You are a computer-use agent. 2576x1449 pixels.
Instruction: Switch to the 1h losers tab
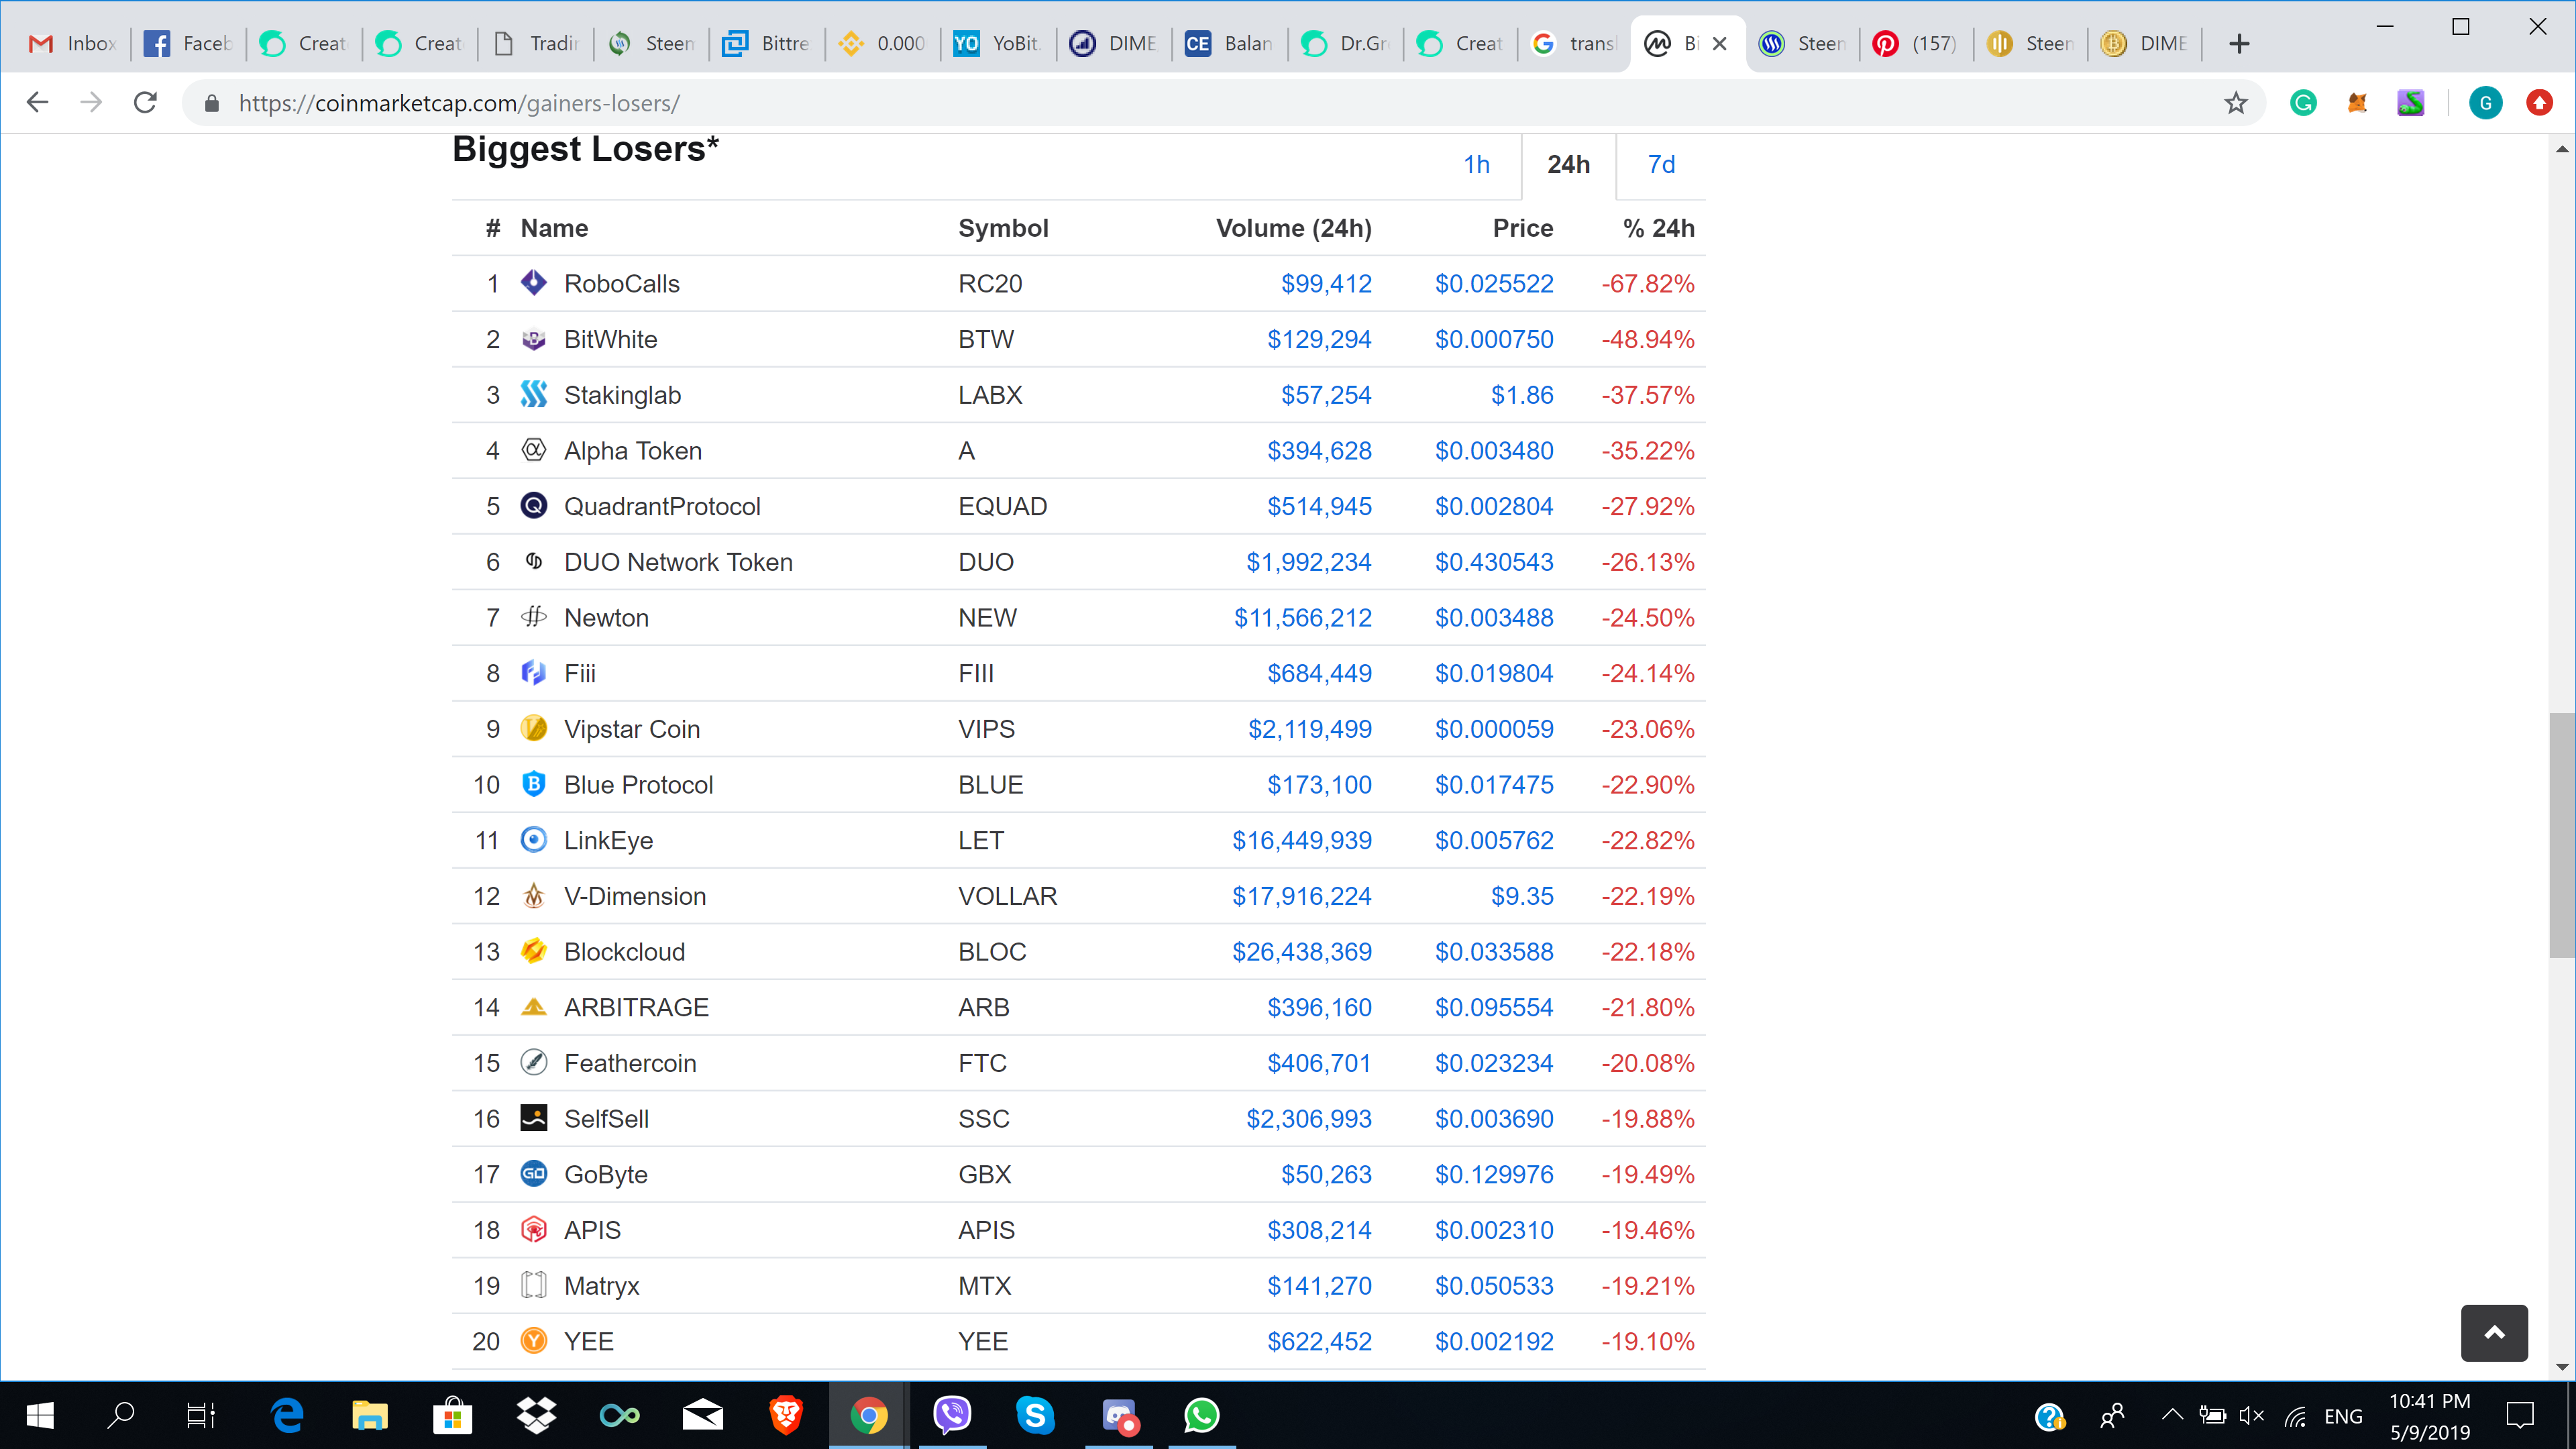[x=1476, y=165]
